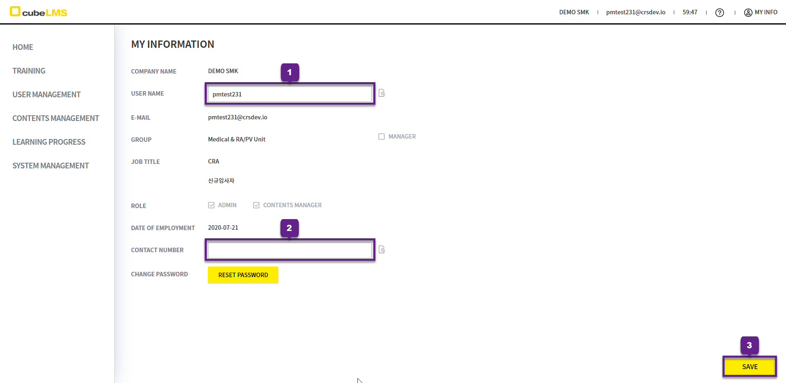Open the help question mark icon
Screen dimensions: 786x383
[719, 13]
